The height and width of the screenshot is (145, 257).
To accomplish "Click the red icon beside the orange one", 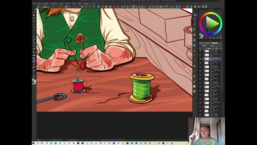I will tap(114, 7).
